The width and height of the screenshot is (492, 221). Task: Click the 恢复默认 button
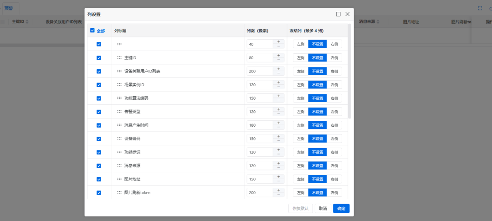tap(301, 208)
